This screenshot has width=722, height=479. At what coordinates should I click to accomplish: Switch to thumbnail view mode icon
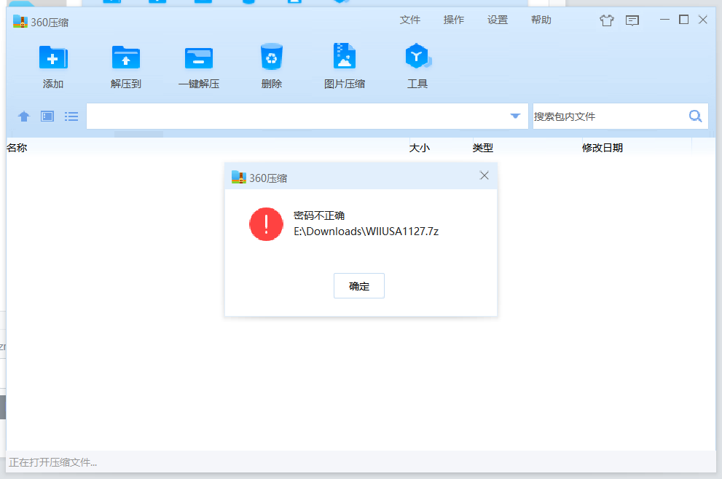(47, 116)
